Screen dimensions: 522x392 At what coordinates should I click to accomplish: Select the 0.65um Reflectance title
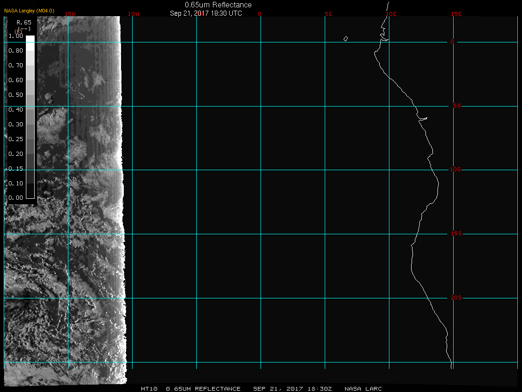pos(218,5)
